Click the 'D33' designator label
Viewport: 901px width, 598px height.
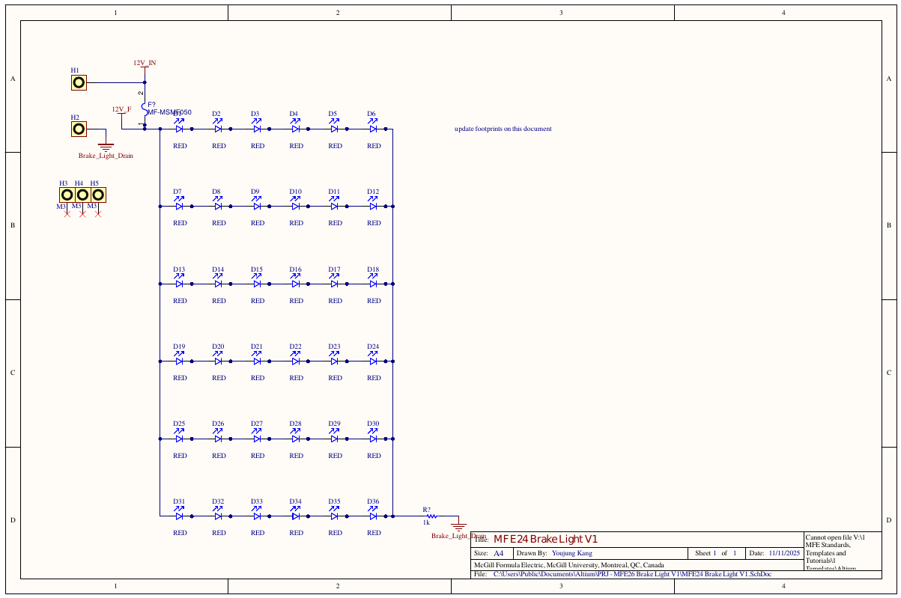point(257,501)
